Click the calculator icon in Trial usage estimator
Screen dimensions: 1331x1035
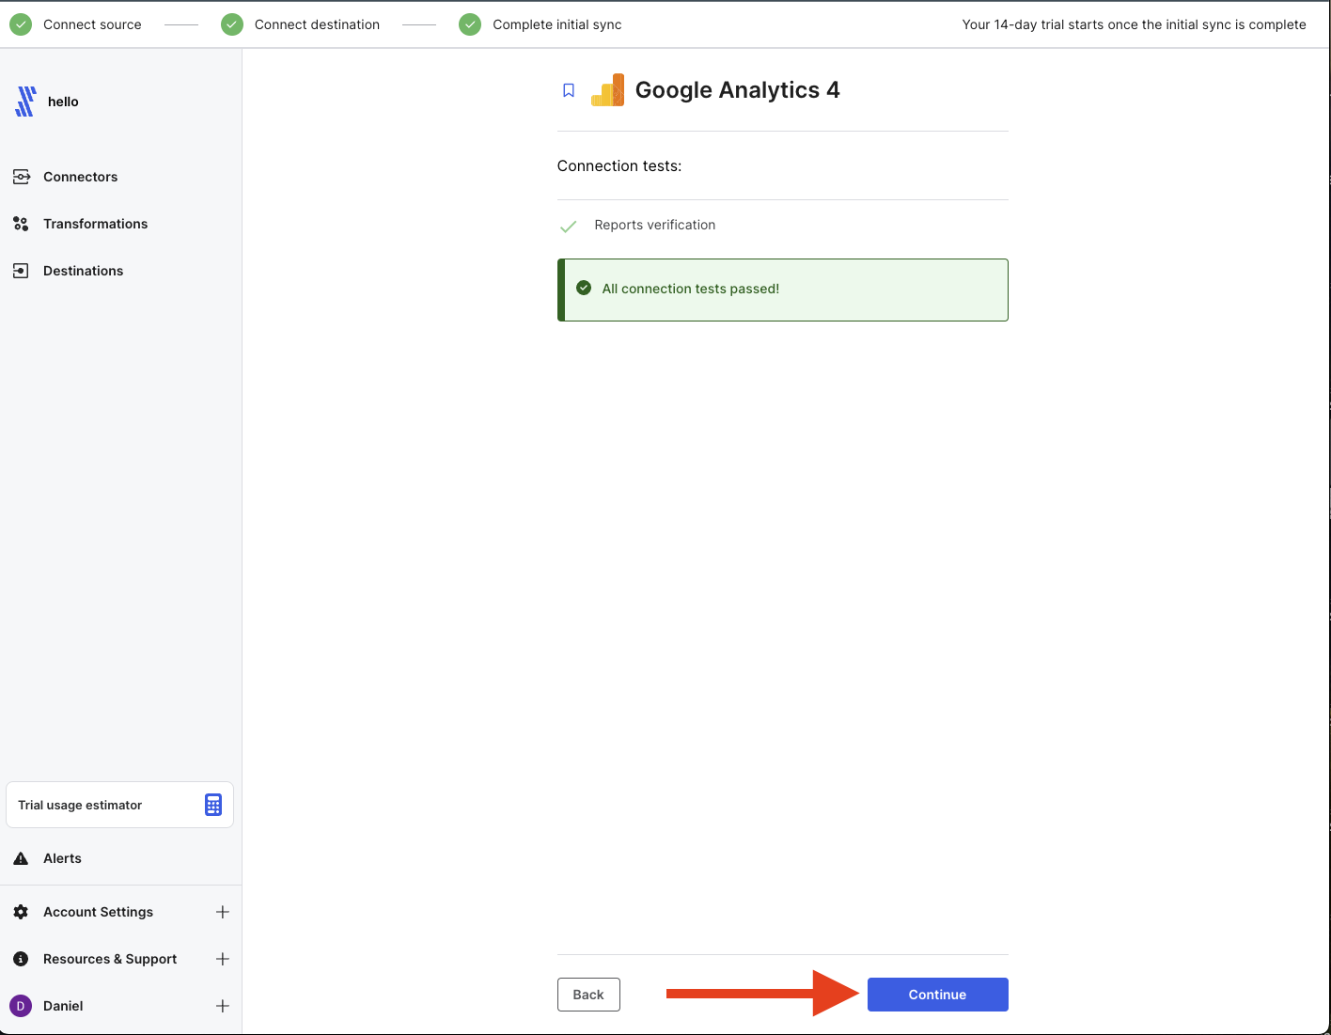(x=213, y=805)
